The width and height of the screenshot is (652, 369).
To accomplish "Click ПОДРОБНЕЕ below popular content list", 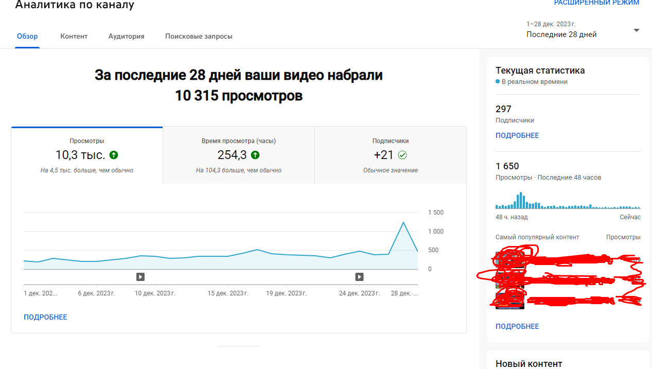I will pyautogui.click(x=517, y=326).
